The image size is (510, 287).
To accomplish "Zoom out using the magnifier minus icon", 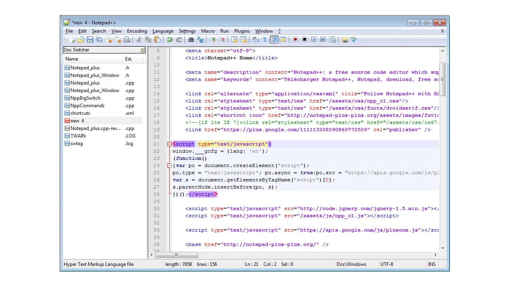I will [x=222, y=39].
